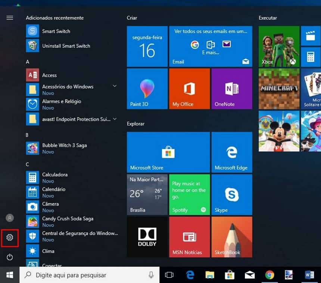
Task: Click letter C section header
Action: coord(27,164)
